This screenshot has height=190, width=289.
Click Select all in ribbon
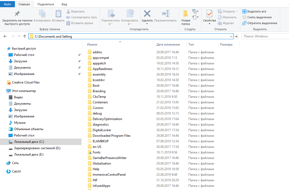[x=254, y=11]
